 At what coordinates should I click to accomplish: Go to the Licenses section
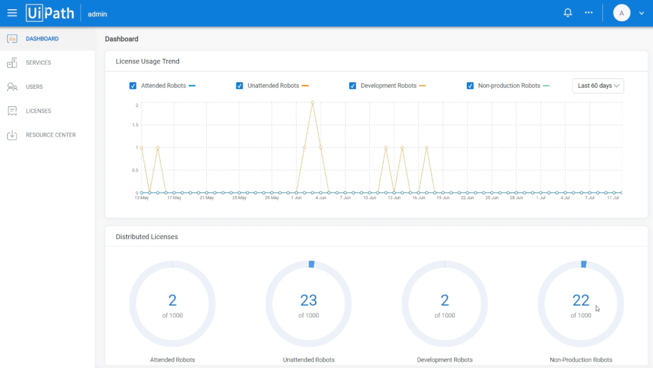click(38, 111)
